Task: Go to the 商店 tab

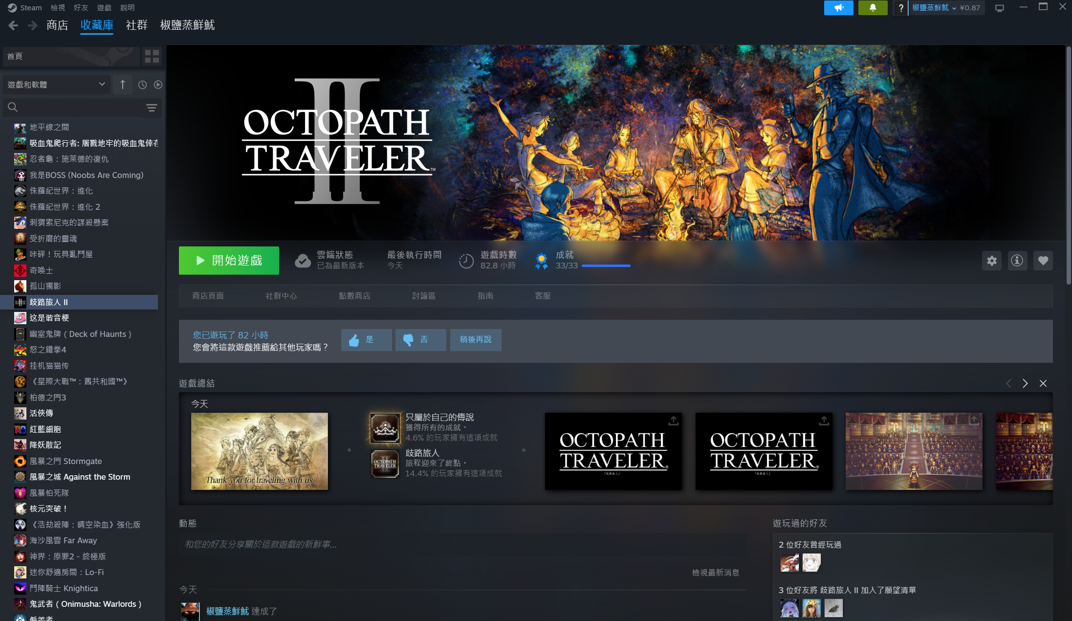Action: click(57, 25)
